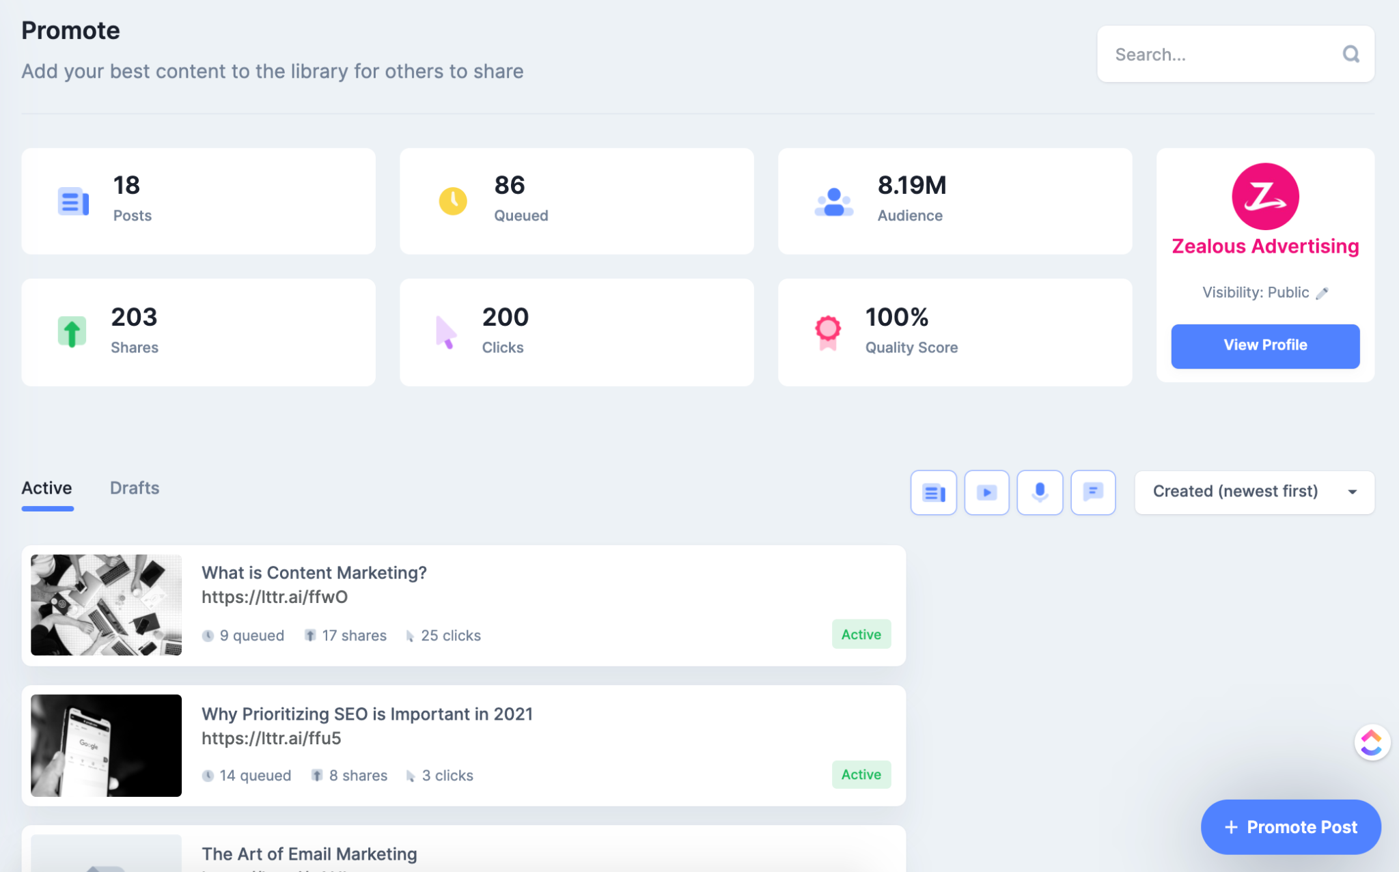Click the Active badge on Content Marketing post
Viewport: 1399px width, 872px height.
click(861, 634)
